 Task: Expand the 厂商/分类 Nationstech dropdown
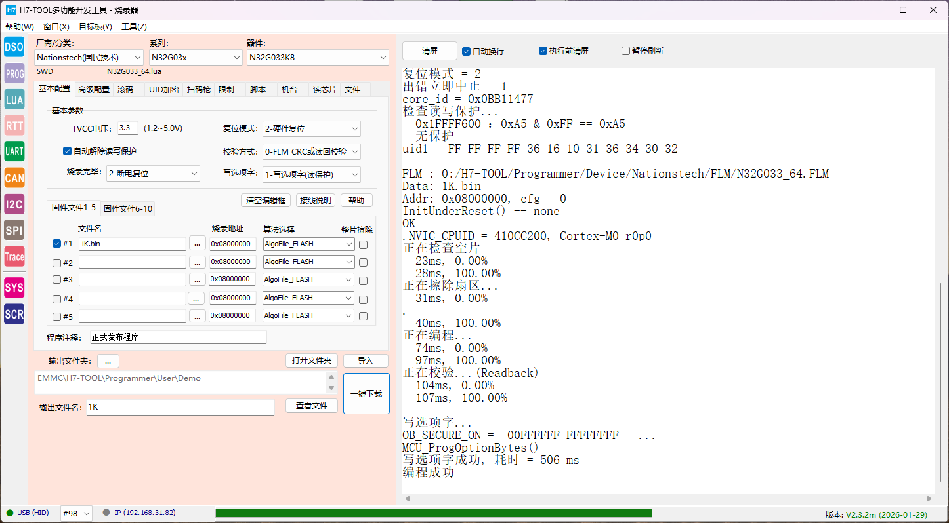coord(89,58)
